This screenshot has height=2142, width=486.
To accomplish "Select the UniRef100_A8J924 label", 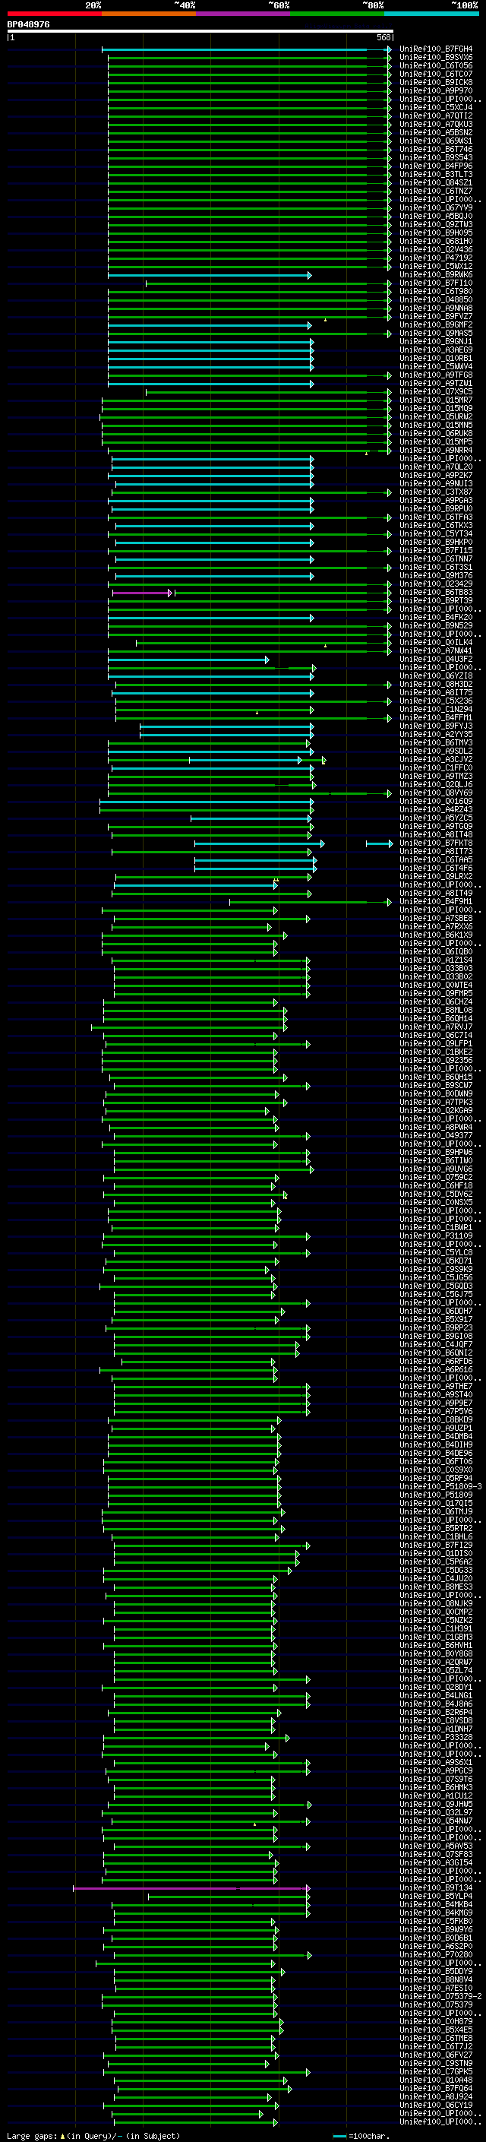I will click(436, 2096).
